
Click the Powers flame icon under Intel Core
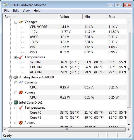21,123
